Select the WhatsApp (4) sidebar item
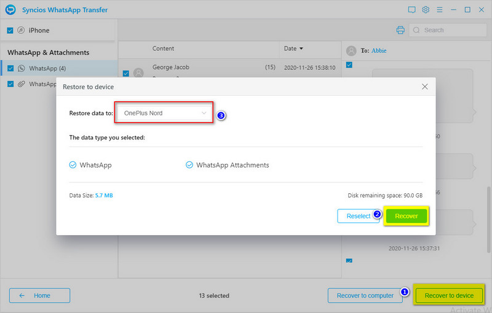The width and height of the screenshot is (492, 313). click(59, 68)
